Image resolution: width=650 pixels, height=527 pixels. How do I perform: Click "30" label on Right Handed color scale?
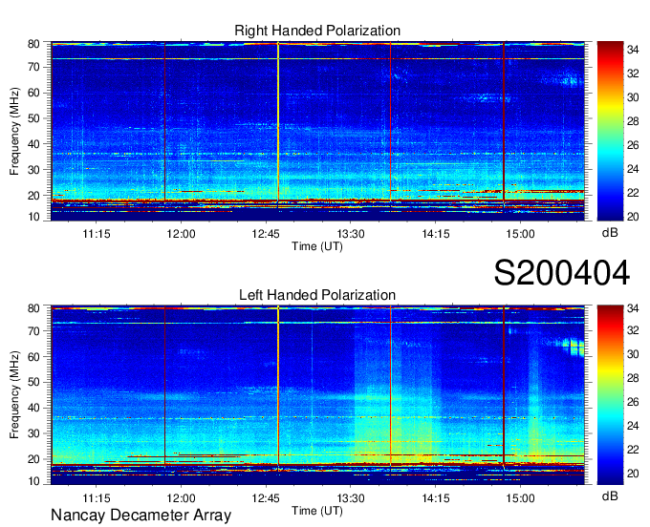(x=633, y=97)
